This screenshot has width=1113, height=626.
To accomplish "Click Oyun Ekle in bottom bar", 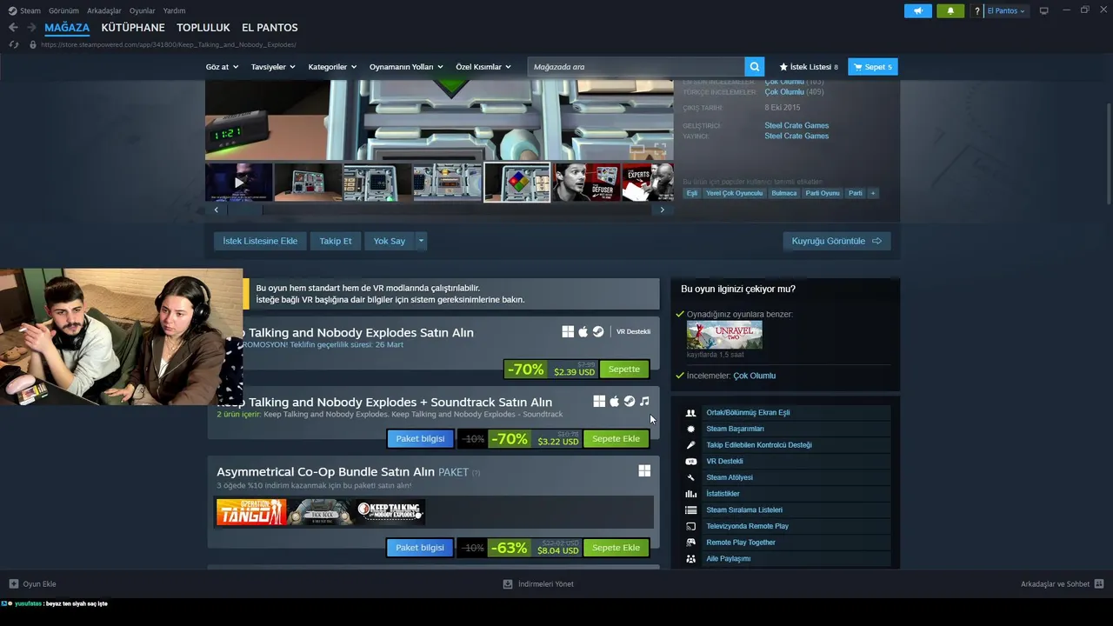I will [32, 584].
